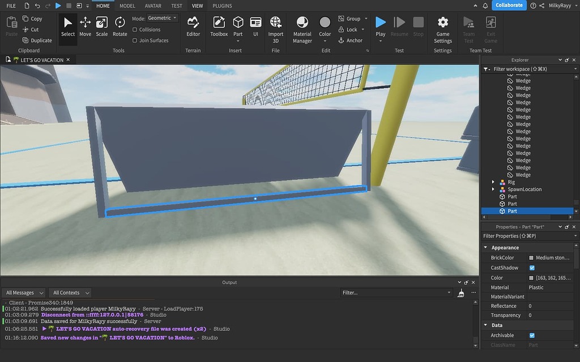Open the All Messages dropdown

pos(23,292)
